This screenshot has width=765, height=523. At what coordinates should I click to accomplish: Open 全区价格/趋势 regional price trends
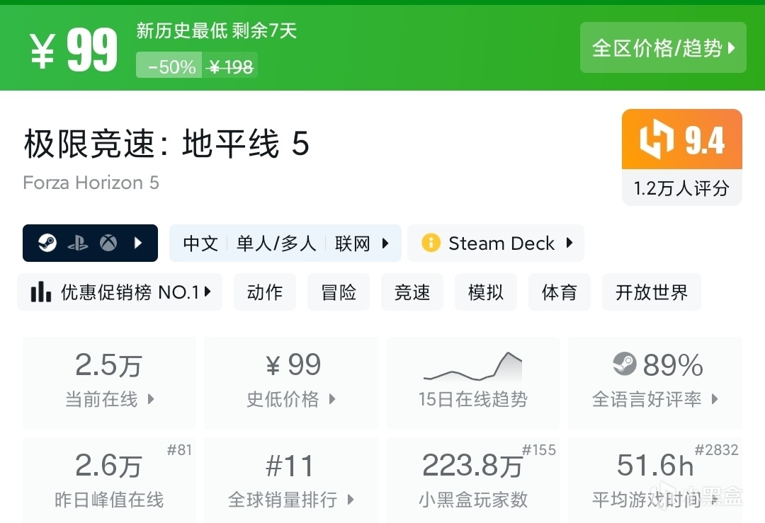pyautogui.click(x=663, y=48)
